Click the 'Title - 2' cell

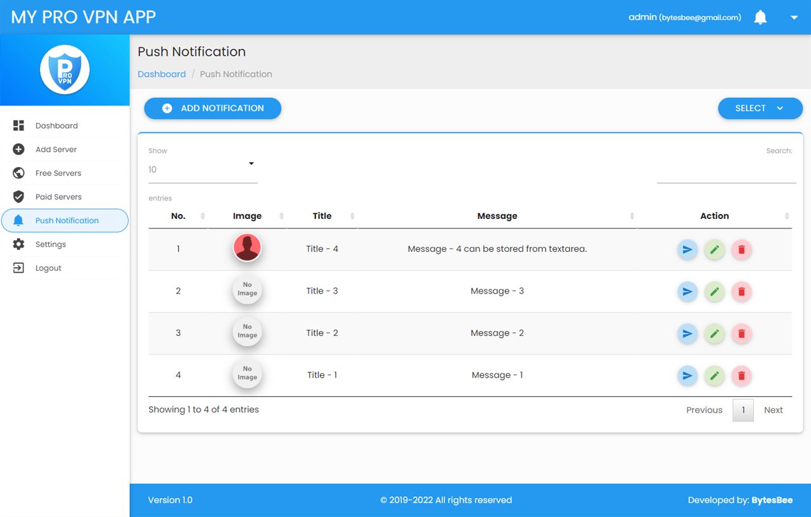pos(322,333)
